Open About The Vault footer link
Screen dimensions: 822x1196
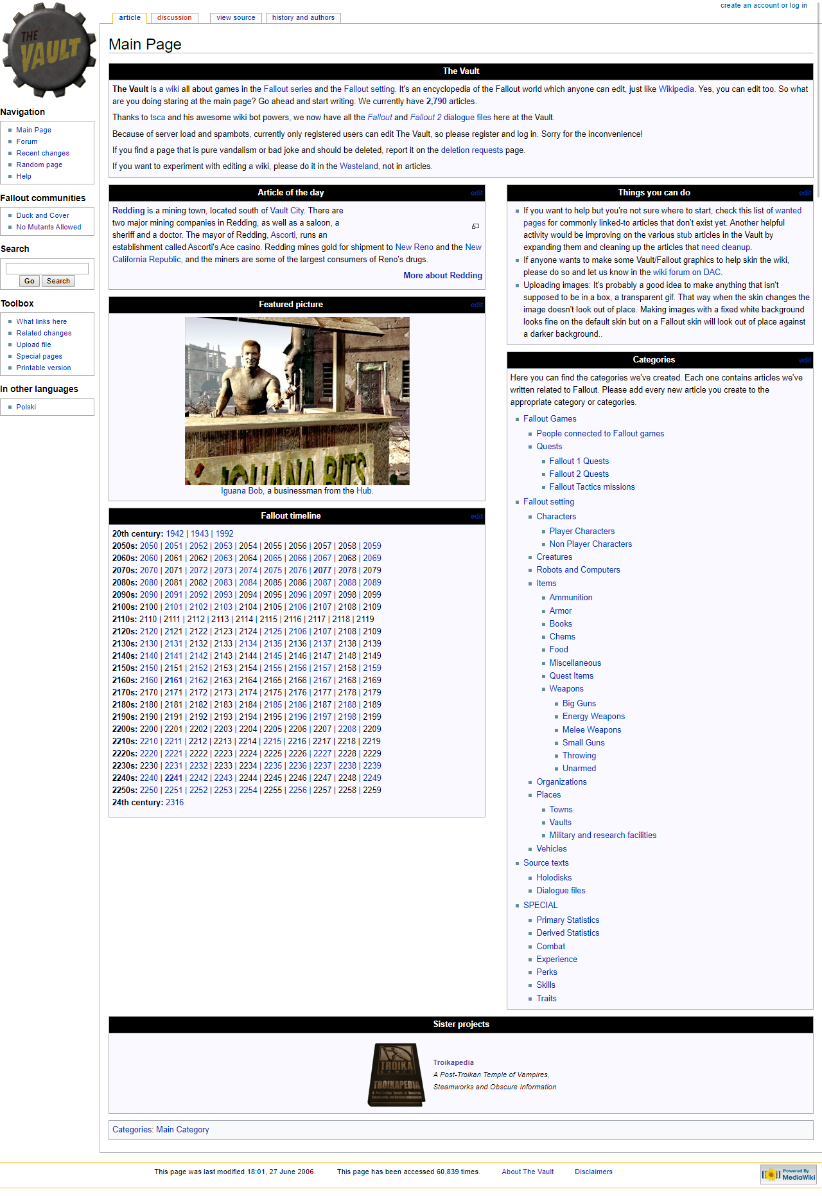pos(528,1172)
